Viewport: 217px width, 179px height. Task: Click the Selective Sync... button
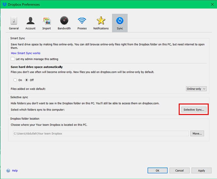coord(194,110)
